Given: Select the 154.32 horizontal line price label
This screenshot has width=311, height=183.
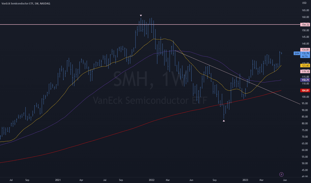Looking at the screenshot, I should 305,25.
